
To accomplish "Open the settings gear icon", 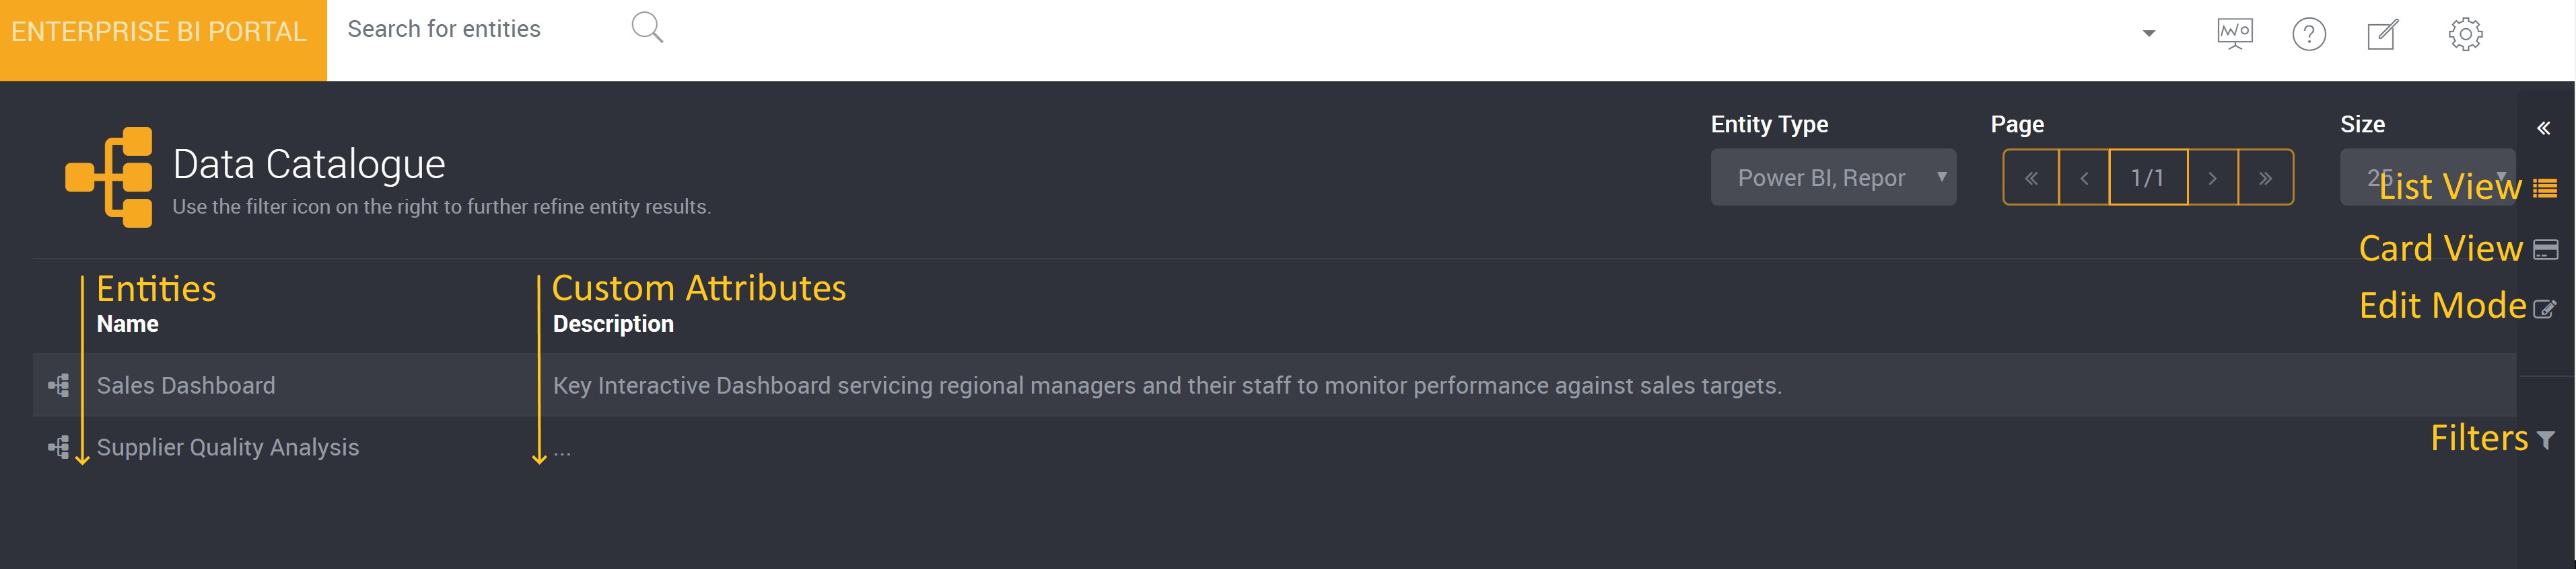I will point(2465,34).
